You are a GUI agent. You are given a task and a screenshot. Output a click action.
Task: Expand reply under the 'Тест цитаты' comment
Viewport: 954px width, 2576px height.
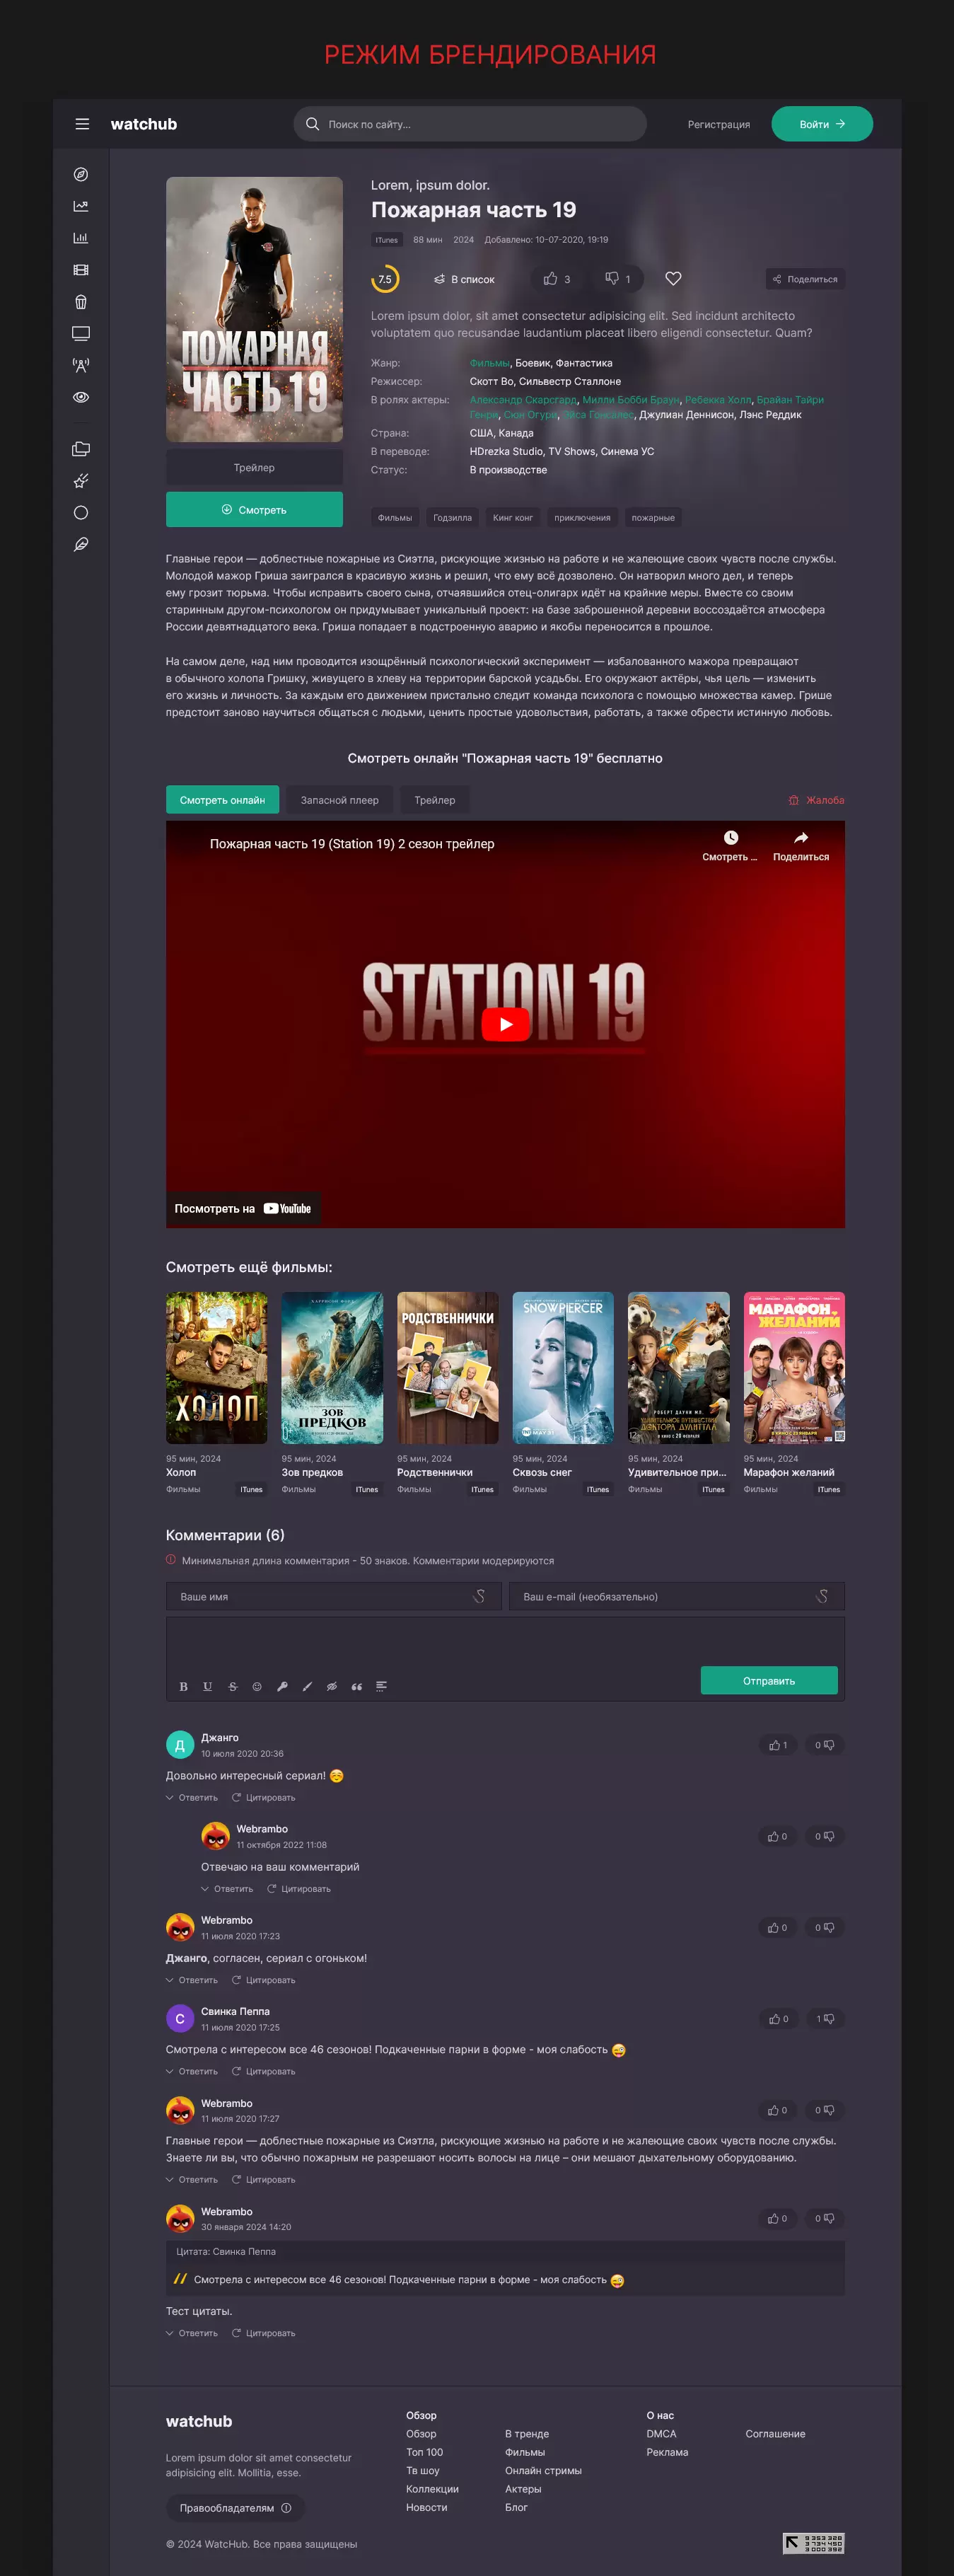click(192, 2333)
